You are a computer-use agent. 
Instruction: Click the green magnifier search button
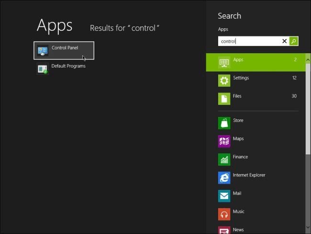click(x=294, y=41)
